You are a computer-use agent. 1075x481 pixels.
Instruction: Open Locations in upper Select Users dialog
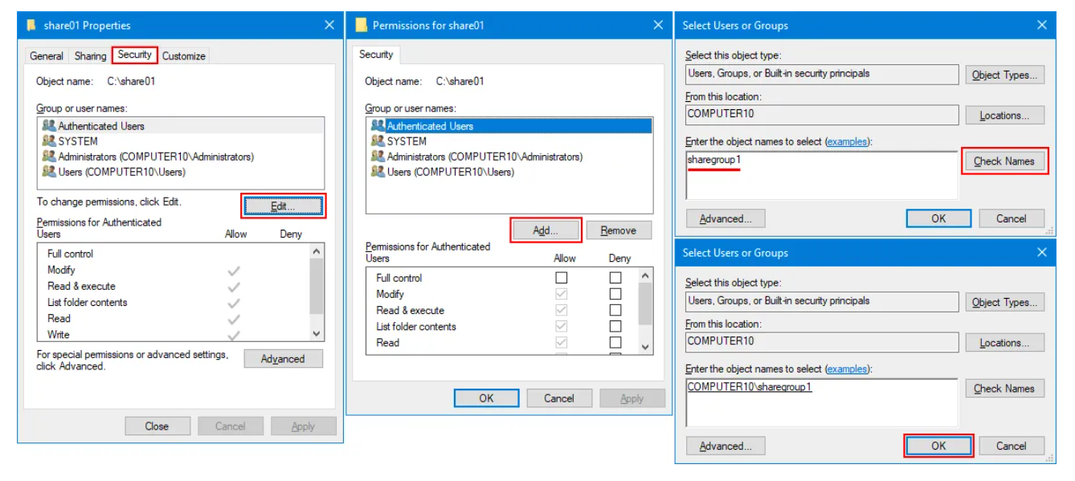pyautogui.click(x=1005, y=116)
